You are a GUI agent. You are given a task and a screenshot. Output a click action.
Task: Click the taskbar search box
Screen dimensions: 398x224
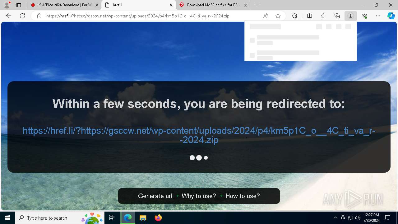60,218
